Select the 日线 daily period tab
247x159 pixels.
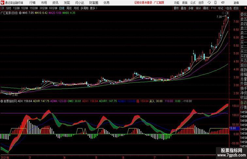coord(62,8)
